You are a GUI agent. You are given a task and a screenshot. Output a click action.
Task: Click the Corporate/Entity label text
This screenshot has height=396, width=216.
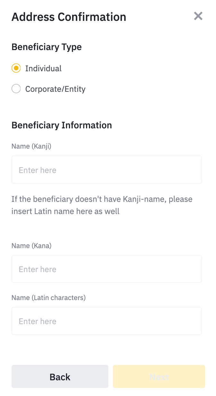(55, 89)
